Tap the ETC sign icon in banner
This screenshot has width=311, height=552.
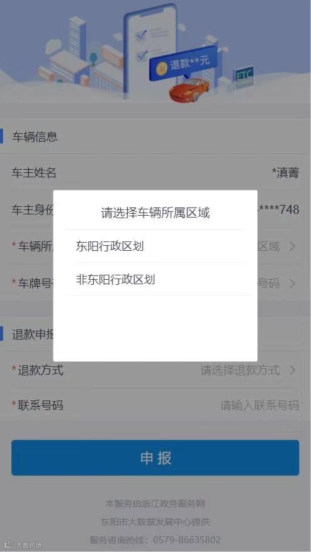(244, 76)
